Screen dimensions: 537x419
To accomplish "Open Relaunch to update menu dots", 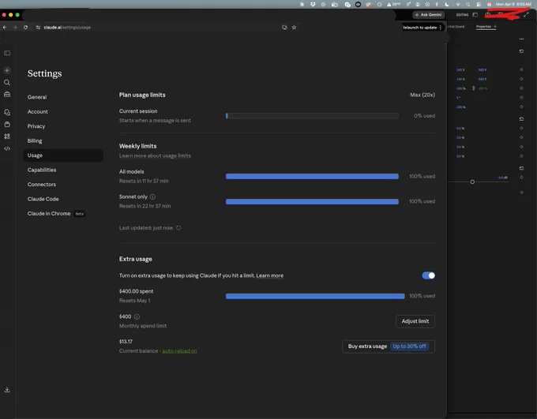I will pyautogui.click(x=441, y=28).
